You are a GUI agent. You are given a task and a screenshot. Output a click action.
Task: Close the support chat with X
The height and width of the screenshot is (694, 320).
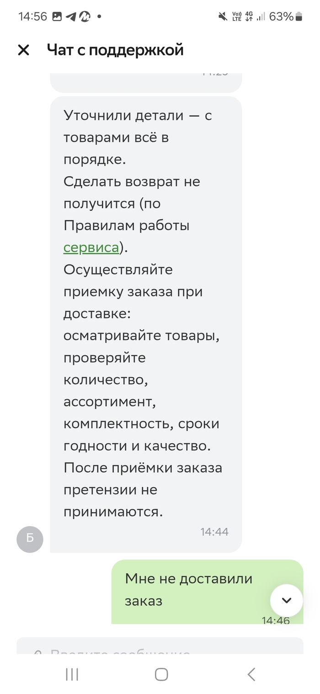click(x=23, y=50)
